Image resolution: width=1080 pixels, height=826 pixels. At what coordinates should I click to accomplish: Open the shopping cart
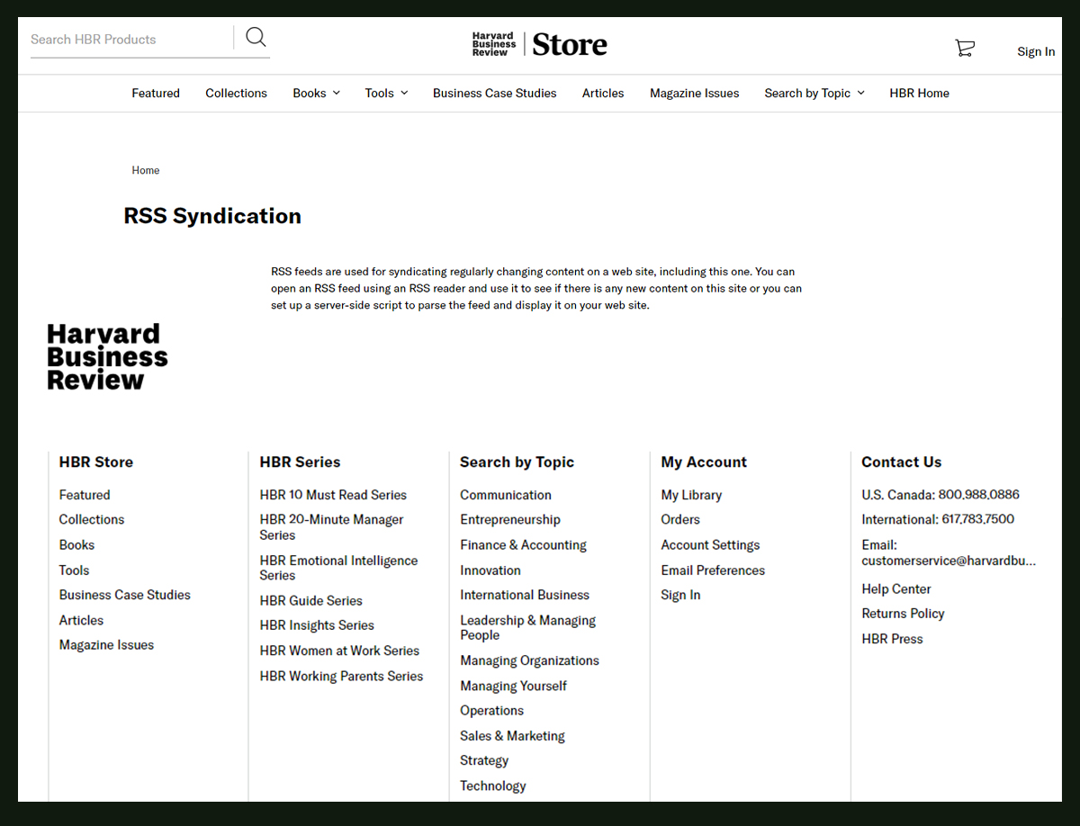pyautogui.click(x=964, y=48)
